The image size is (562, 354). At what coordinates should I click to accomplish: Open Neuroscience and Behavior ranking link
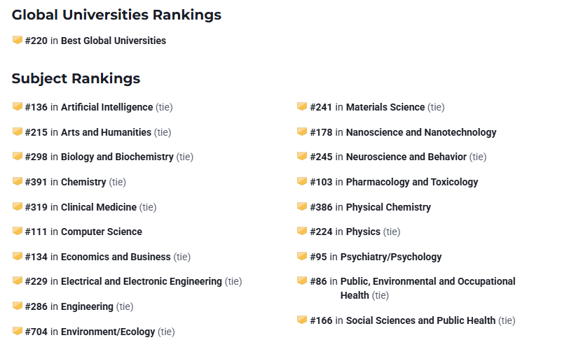(406, 157)
